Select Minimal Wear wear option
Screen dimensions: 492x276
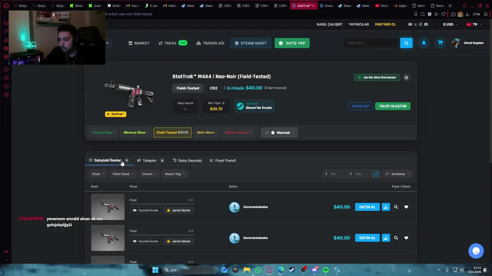click(136, 133)
